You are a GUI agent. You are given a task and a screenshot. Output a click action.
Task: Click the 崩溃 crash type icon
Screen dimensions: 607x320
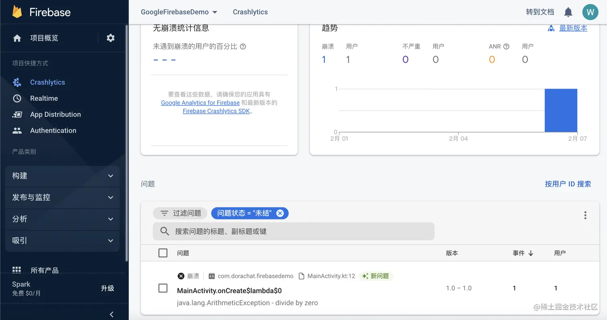[181, 276]
